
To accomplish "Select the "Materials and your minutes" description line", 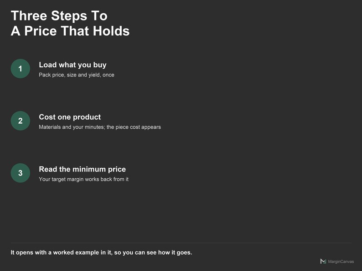I will point(100,127).
